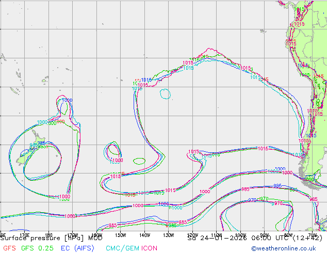The width and height of the screenshot is (327, 253).
Task: Click the 100W longitude label
Action: 240,235
